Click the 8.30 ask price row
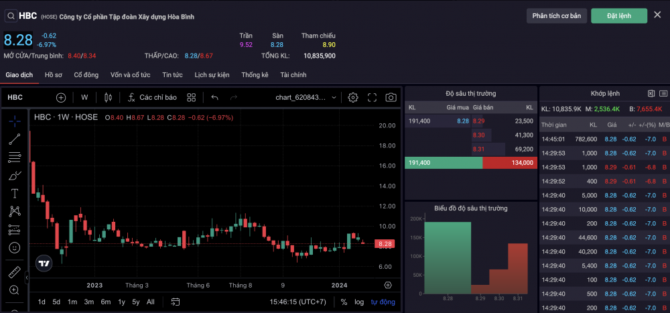The image size is (670, 313). [505, 135]
